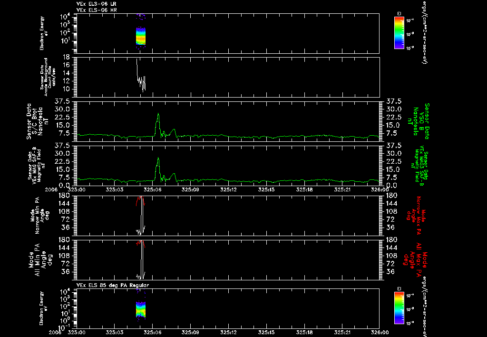The image size is (487, 337).
Task: Click the 'VEx ELS 85 deg PA Regular' title
Action: (113, 285)
